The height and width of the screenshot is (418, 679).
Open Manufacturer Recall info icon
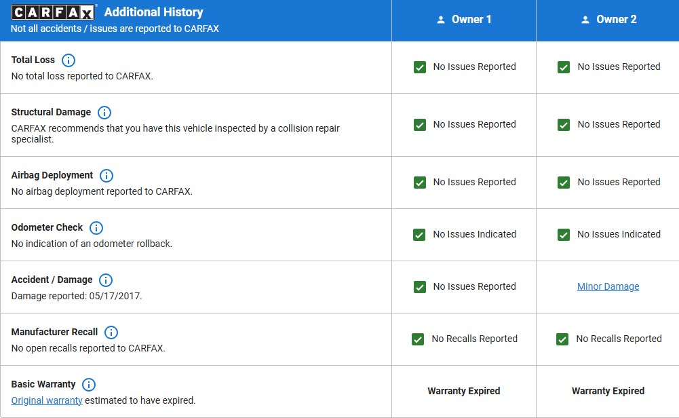(111, 332)
